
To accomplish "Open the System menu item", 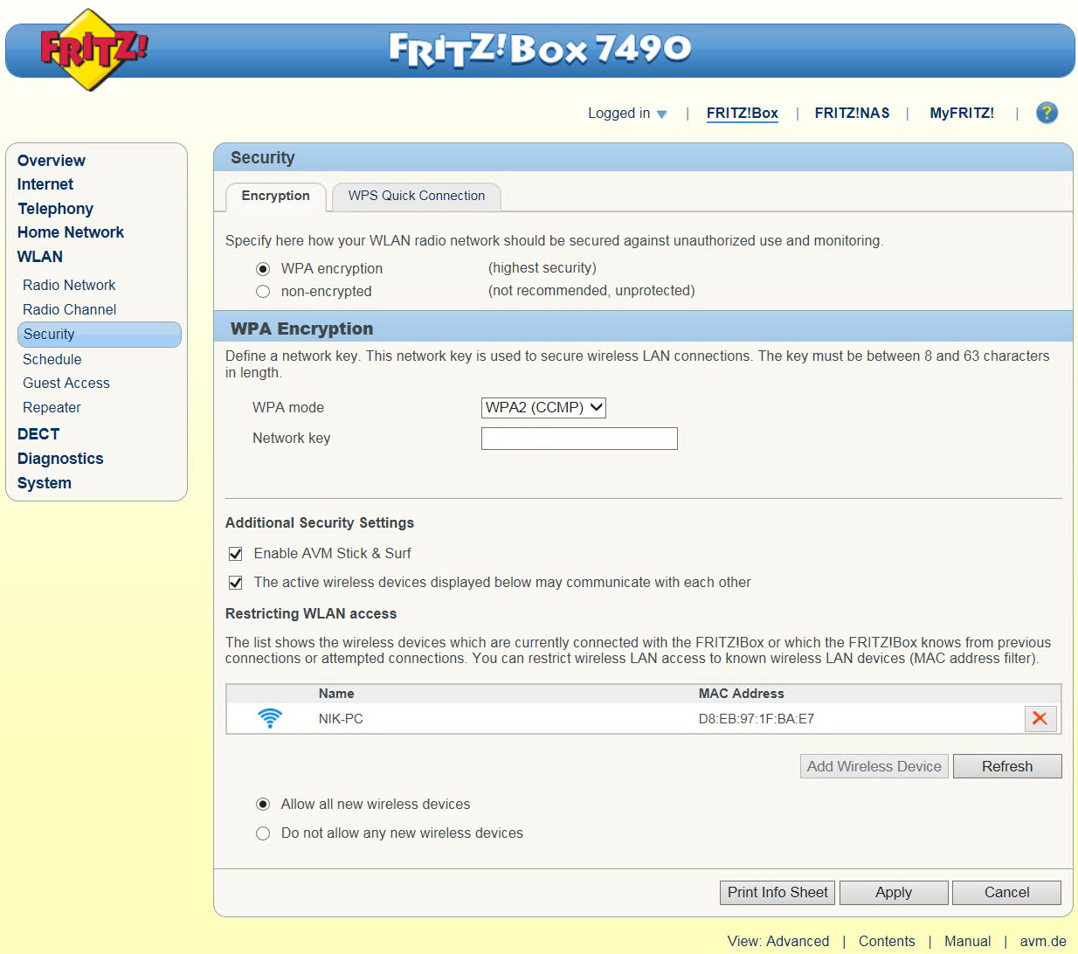I will point(45,483).
